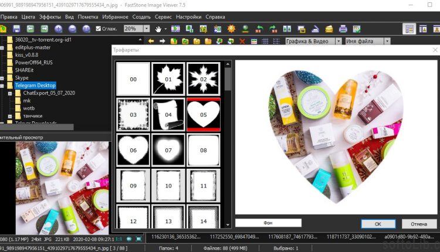Go to the previous image with green left arrow
The height and width of the screenshot is (252, 440).
pos(31,29)
